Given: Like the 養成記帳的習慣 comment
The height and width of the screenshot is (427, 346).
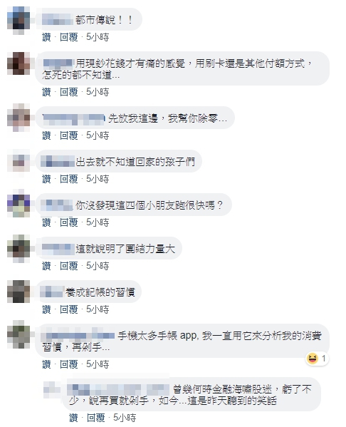Looking at the screenshot, I should (x=46, y=309).
